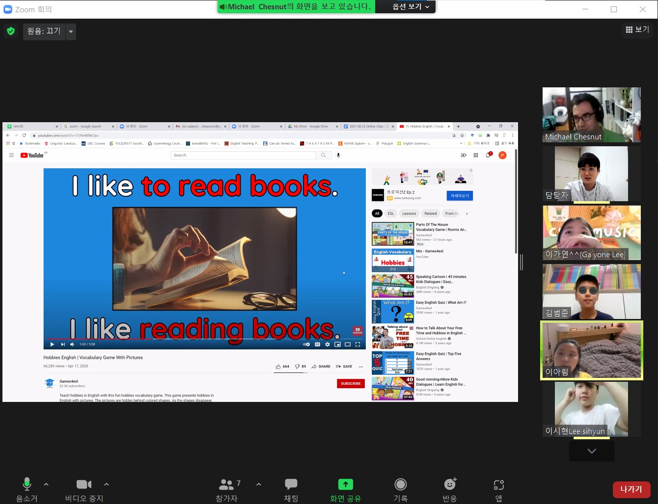Change layout with the 보기 grid icon
The width and height of the screenshot is (658, 504).
[x=637, y=30]
